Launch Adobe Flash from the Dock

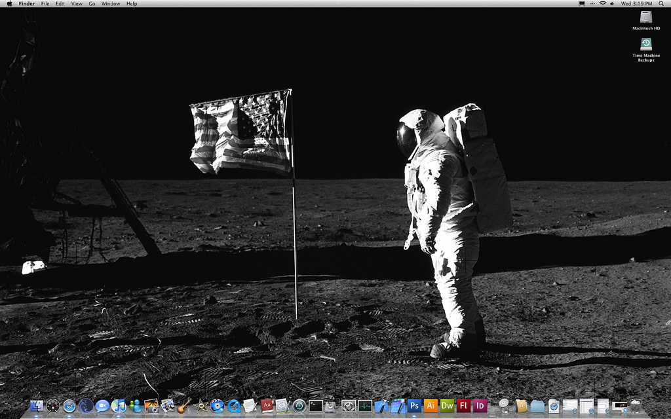coord(463,406)
